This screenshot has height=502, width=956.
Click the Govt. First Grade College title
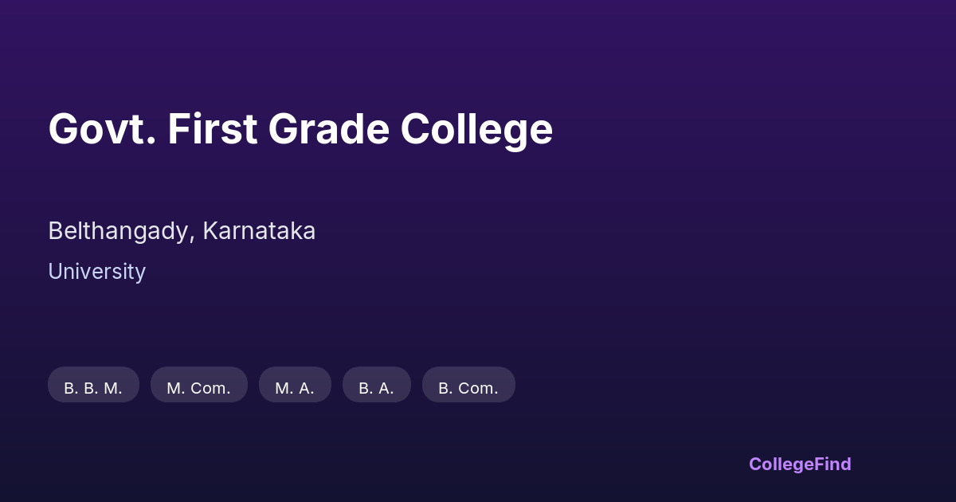300,129
